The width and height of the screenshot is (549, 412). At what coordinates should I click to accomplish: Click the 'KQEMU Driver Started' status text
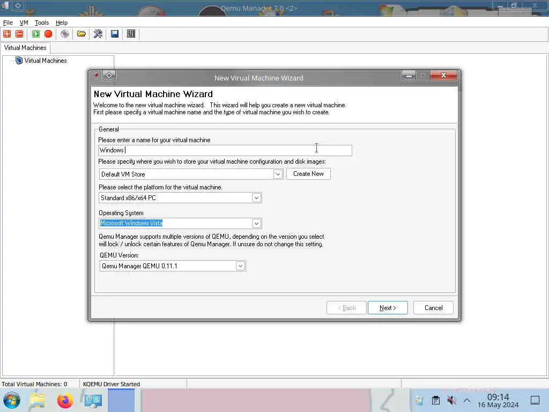(x=112, y=384)
